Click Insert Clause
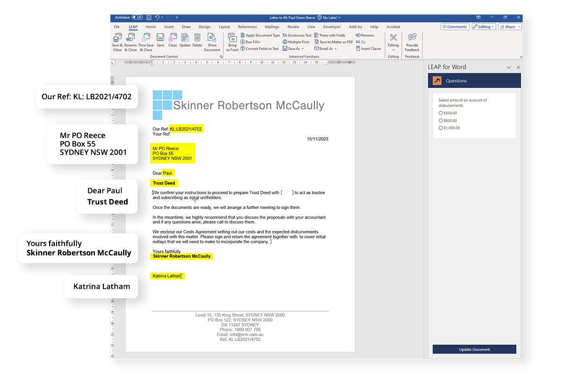Image resolution: width=561 pixels, height=374 pixels. (368, 49)
